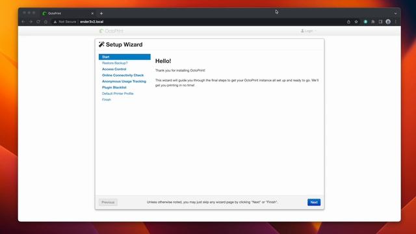The width and height of the screenshot is (416, 234).
Task: Click the OctoPrint logo in the navbar
Action: [x=111, y=31]
